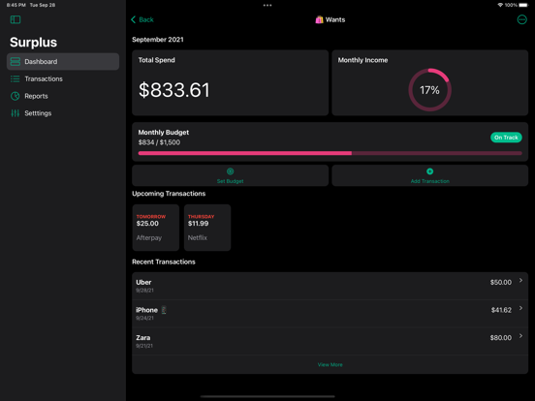Click the Reports pie chart icon
Image resolution: width=535 pixels, height=401 pixels.
pyautogui.click(x=16, y=96)
